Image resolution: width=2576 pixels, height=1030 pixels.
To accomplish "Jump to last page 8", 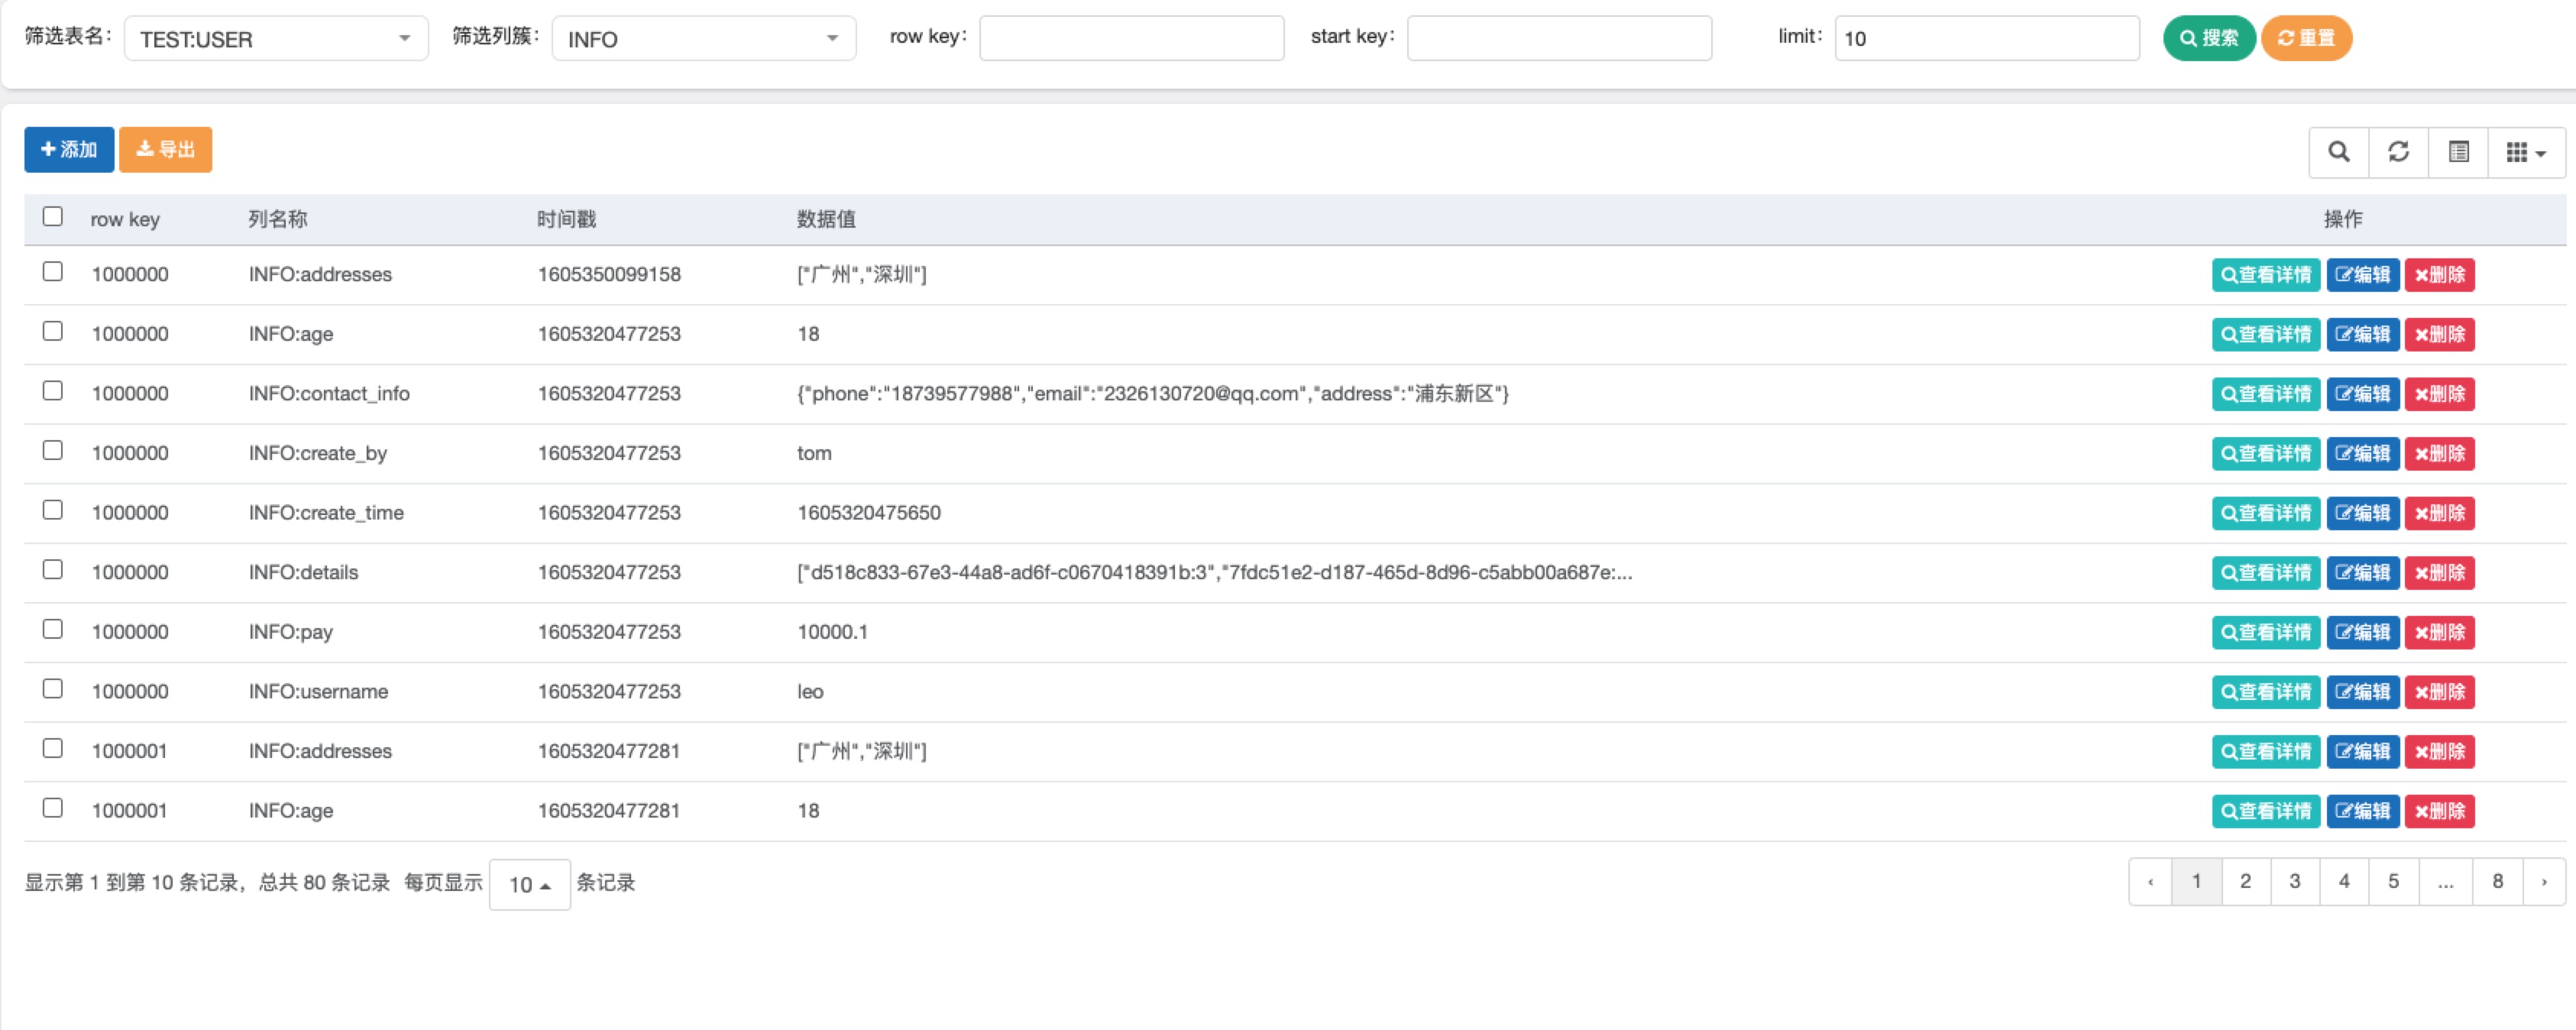I will pos(2497,881).
